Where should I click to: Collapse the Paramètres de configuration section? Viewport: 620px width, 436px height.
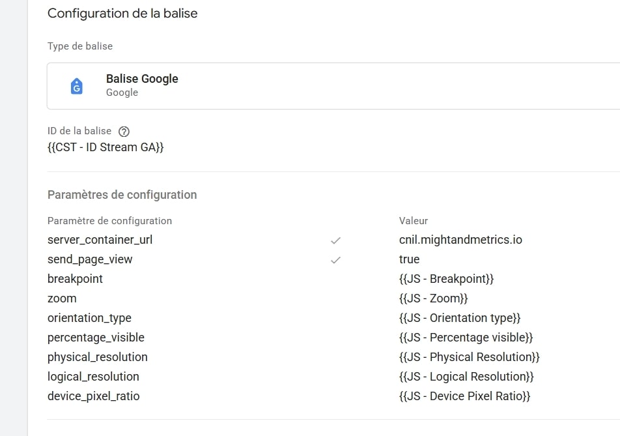click(121, 194)
